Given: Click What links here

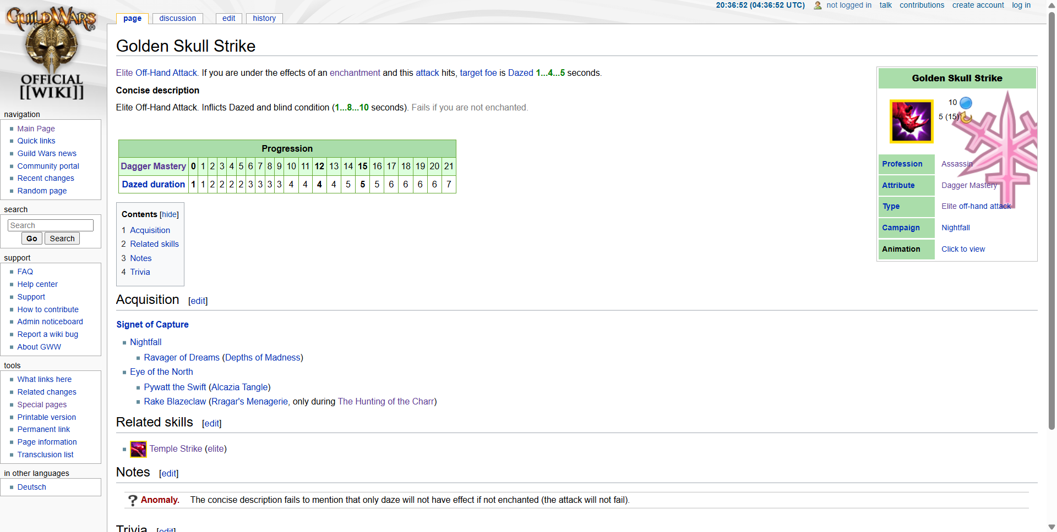Looking at the screenshot, I should click(x=44, y=379).
